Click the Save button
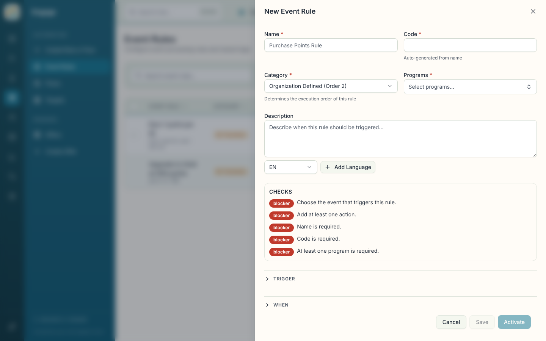 (482, 322)
